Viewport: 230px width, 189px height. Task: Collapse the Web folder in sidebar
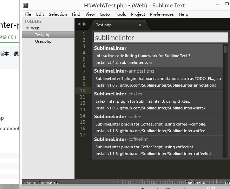pos(27,28)
